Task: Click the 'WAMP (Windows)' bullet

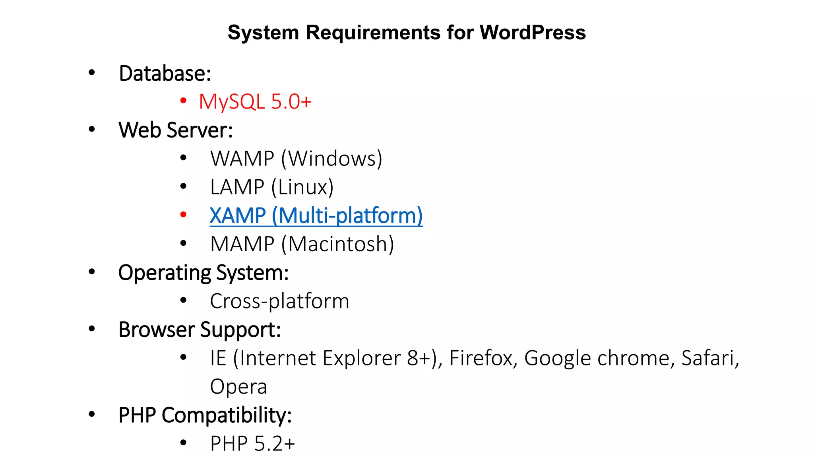Action: coord(296,159)
